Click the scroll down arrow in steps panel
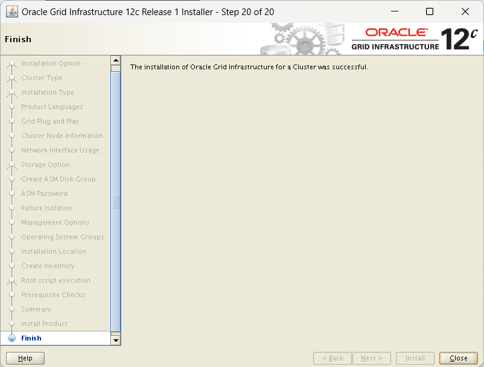 116,340
